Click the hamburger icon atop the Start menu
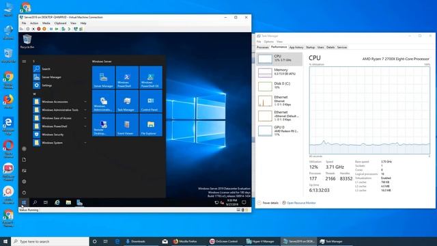The image size is (437, 246). coord(25,61)
